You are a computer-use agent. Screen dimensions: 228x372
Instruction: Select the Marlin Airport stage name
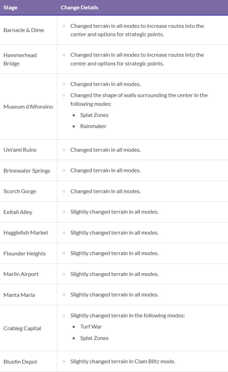pyautogui.click(x=21, y=274)
